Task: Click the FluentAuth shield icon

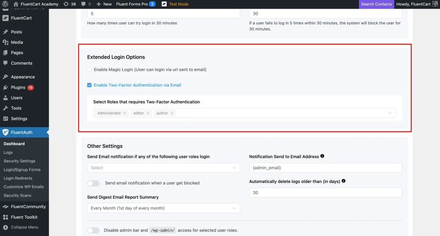Action: click(x=5, y=132)
